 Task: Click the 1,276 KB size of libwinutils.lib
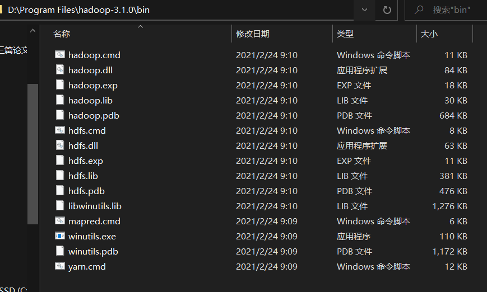(x=449, y=206)
